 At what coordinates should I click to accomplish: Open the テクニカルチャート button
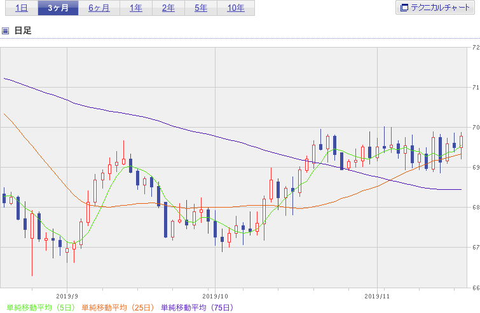point(435,8)
